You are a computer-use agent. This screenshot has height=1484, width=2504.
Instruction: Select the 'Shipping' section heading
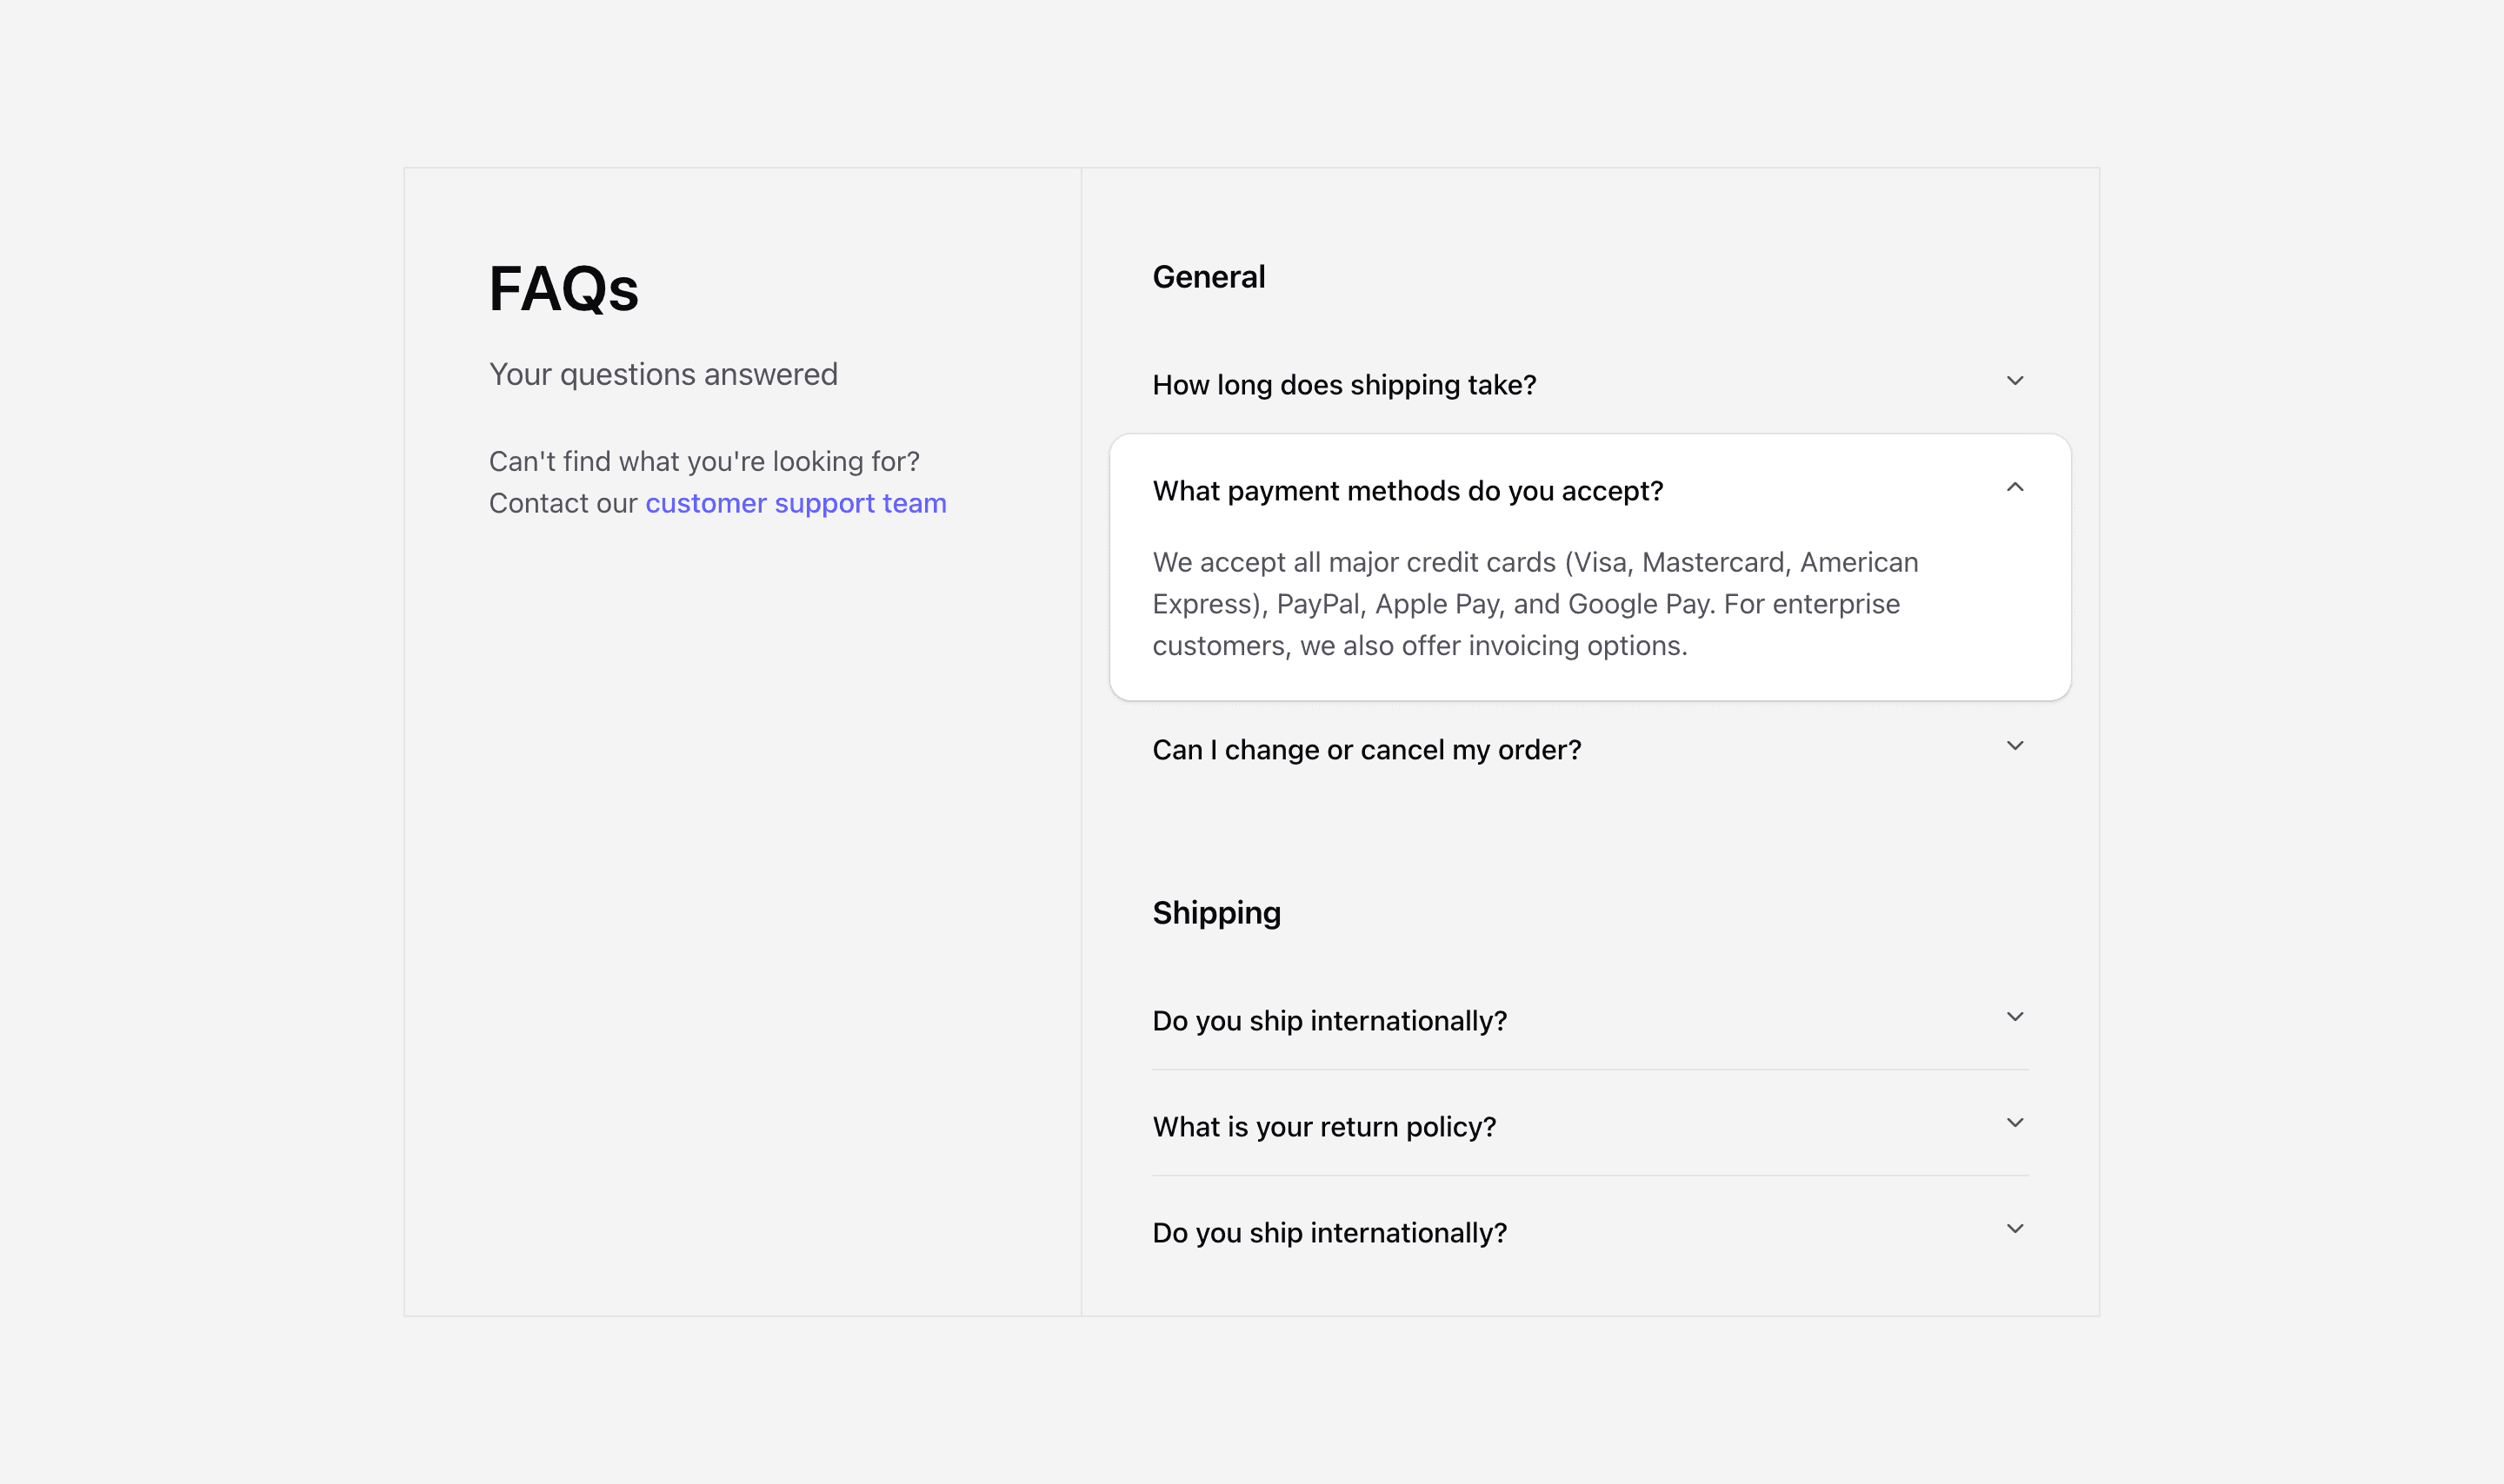coord(1216,912)
